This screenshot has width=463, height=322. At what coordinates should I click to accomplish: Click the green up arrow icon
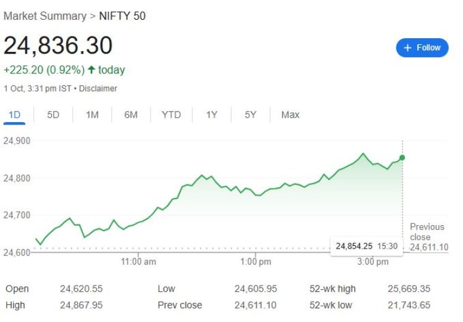tap(91, 70)
